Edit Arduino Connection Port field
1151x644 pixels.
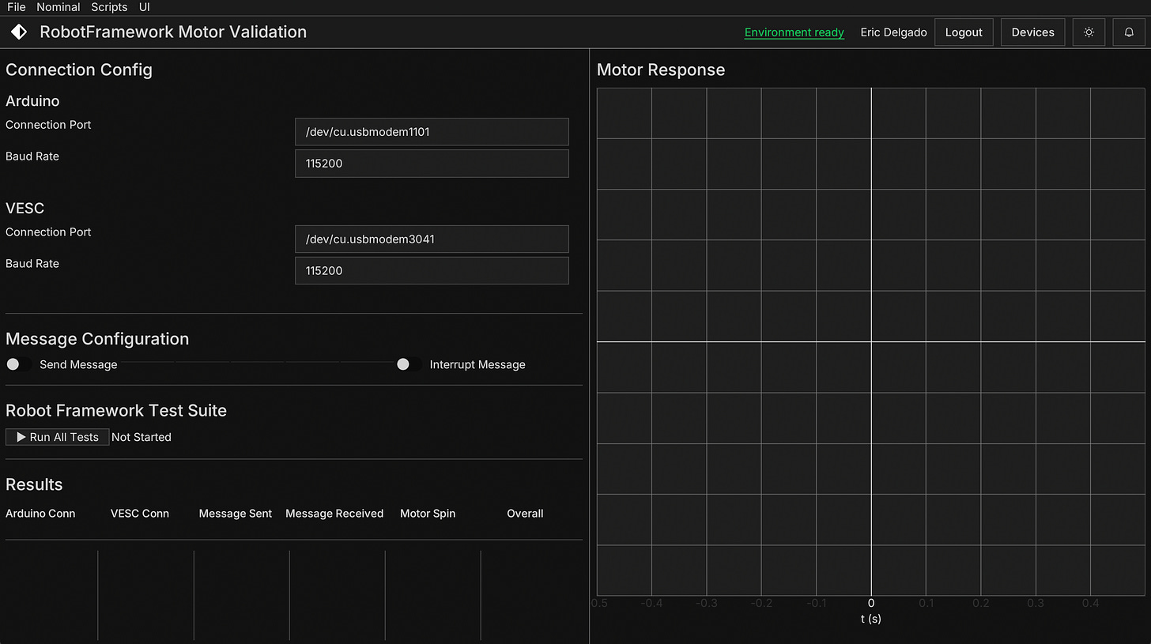pos(432,132)
